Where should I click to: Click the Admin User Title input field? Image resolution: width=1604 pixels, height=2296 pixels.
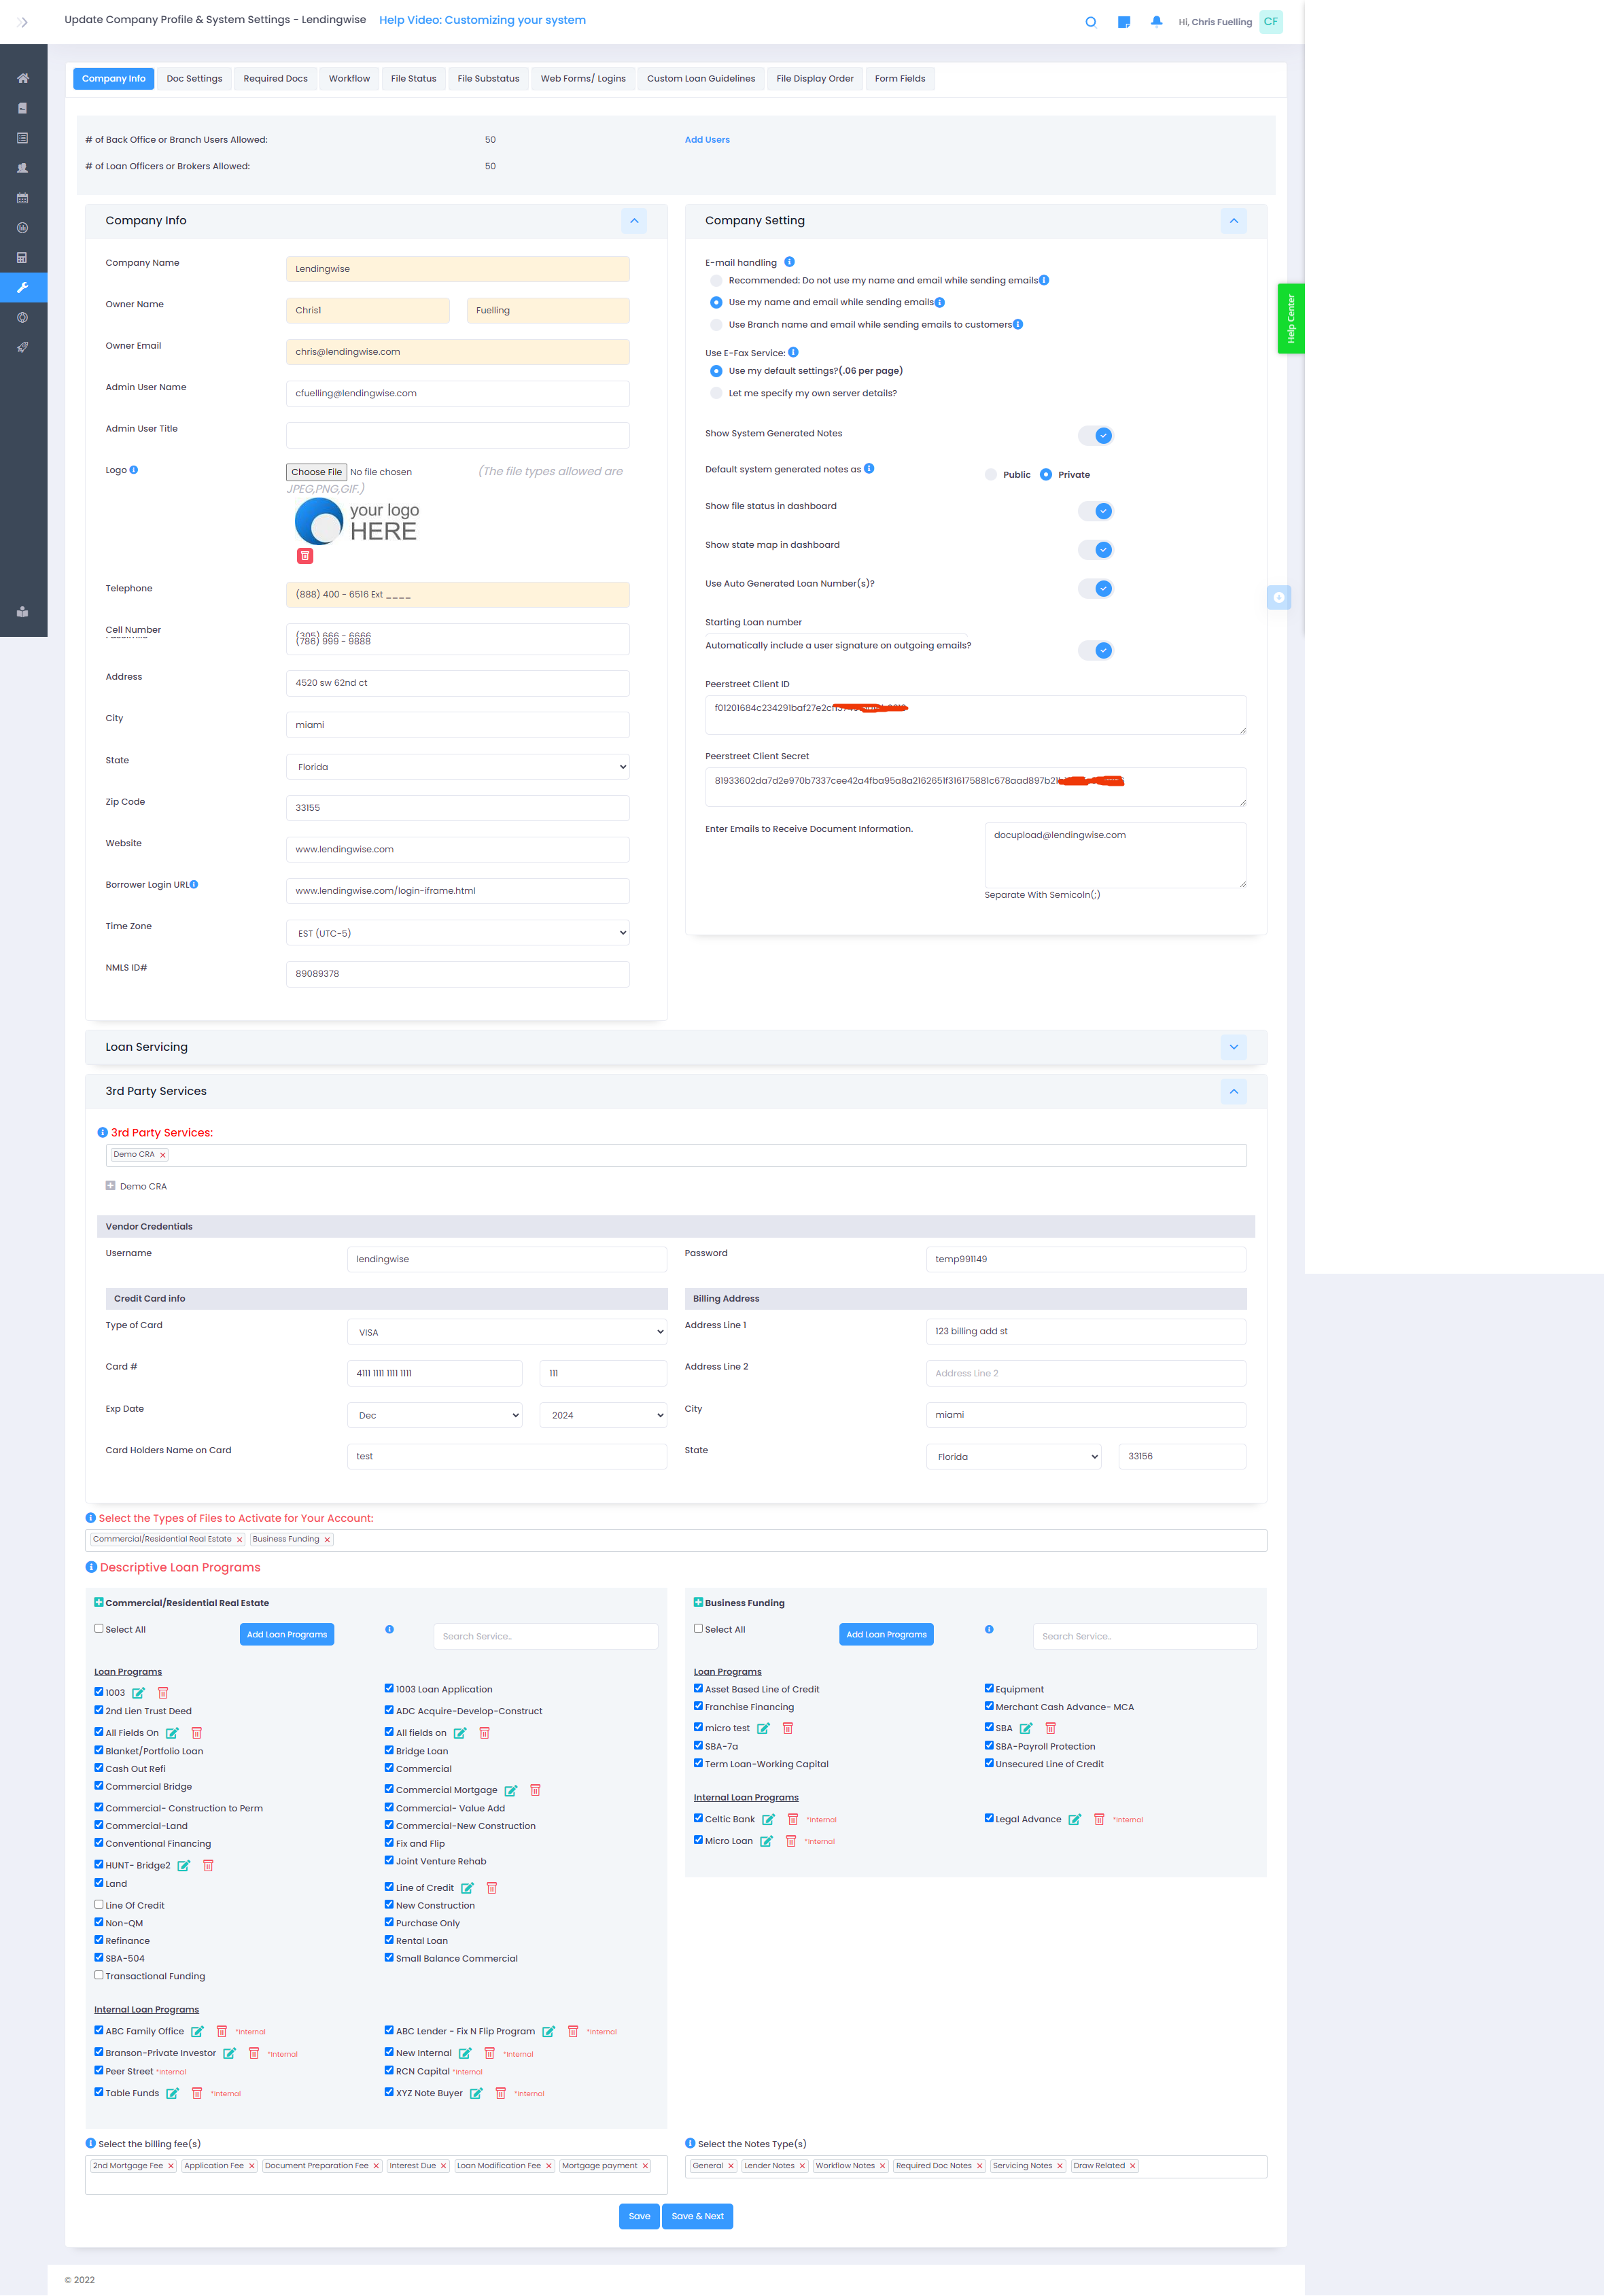point(458,435)
